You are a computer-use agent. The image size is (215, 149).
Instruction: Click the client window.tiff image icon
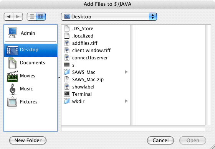(x=67, y=50)
